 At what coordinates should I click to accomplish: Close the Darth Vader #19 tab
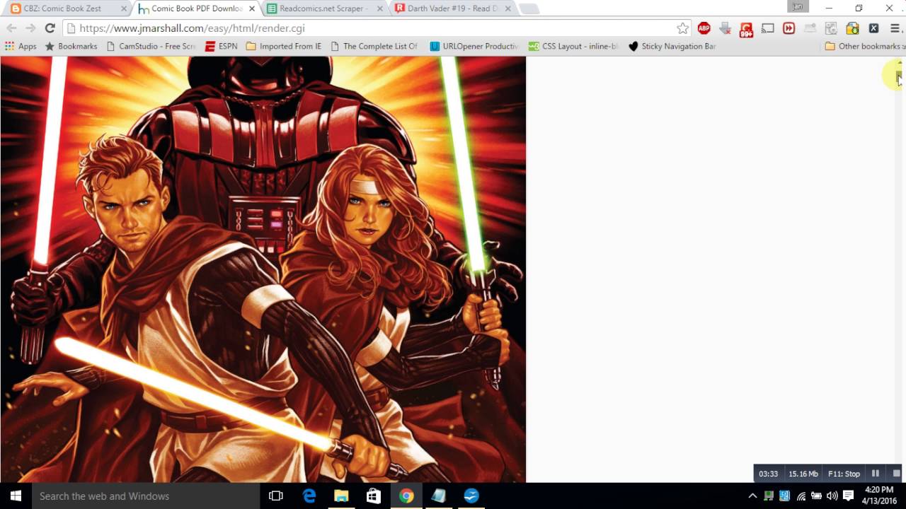[x=508, y=8]
